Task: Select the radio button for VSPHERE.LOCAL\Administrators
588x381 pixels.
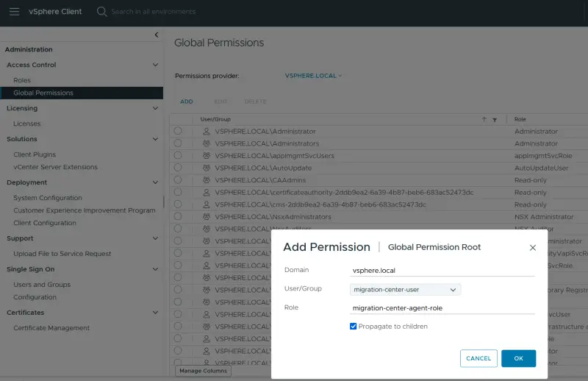Action: tap(178, 143)
